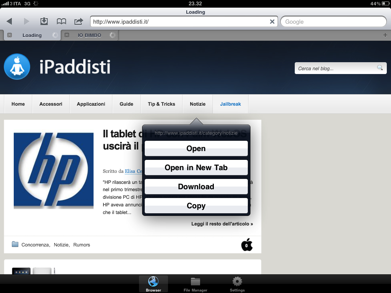Click the Rumors category link
Screen dimensions: 391x293
(82, 245)
